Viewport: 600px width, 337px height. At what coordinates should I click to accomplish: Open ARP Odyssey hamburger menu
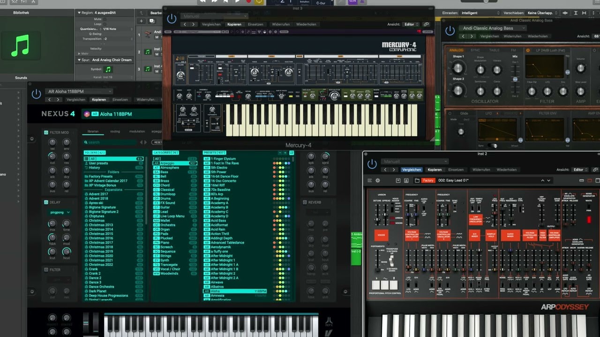click(369, 180)
